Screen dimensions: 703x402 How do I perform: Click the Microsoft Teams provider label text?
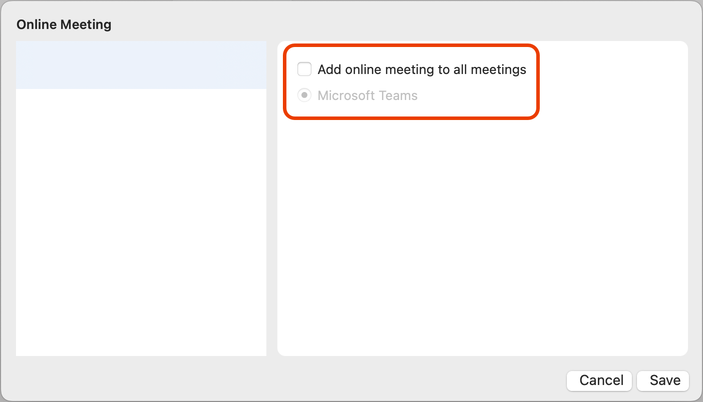[x=368, y=95]
